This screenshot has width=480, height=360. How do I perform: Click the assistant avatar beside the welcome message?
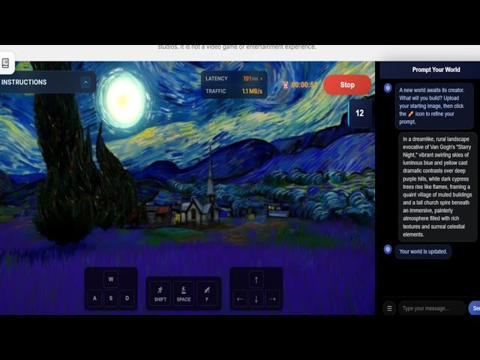point(388,88)
